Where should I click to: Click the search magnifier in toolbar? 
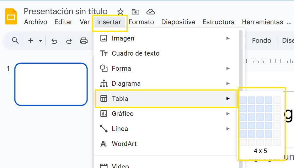pyautogui.click(x=15, y=41)
